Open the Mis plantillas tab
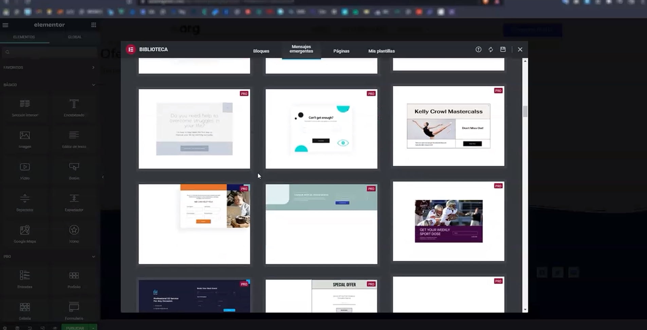 pyautogui.click(x=381, y=51)
